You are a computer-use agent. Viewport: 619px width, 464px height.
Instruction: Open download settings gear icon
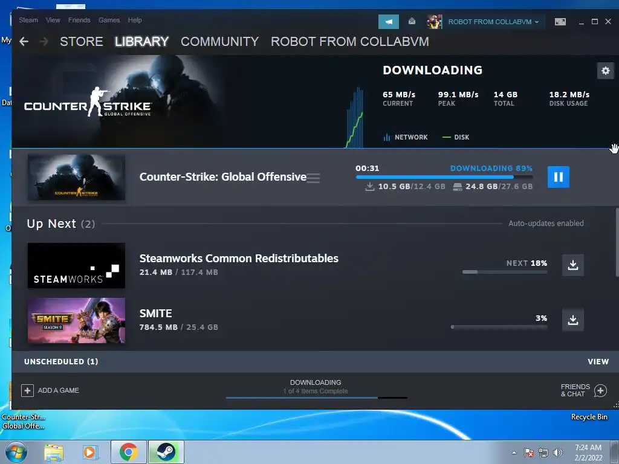606,71
